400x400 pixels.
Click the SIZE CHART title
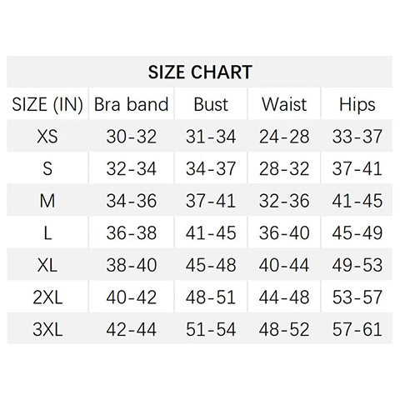tap(200, 72)
